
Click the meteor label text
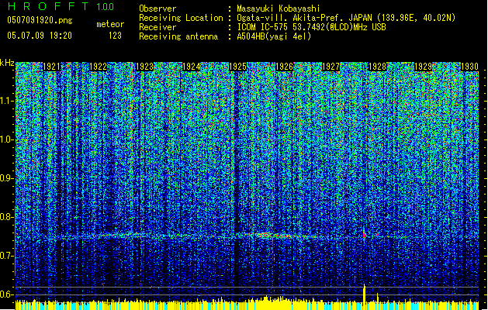110,24
